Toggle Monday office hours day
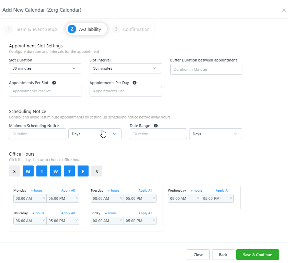 (28, 171)
